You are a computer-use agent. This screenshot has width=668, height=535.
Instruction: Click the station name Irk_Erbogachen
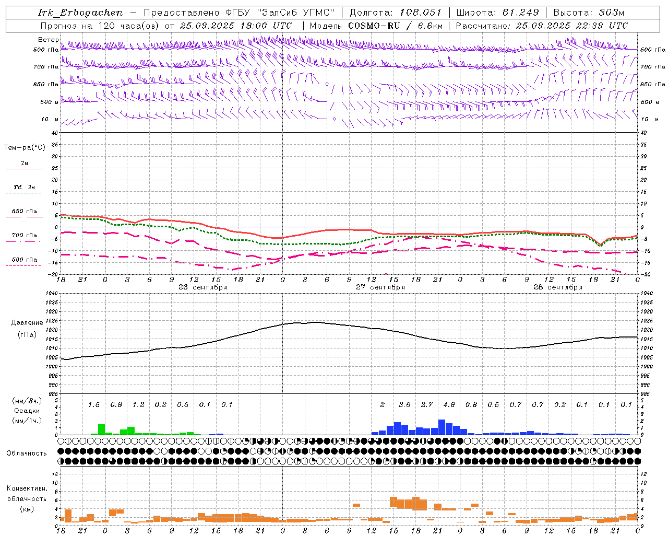point(81,13)
